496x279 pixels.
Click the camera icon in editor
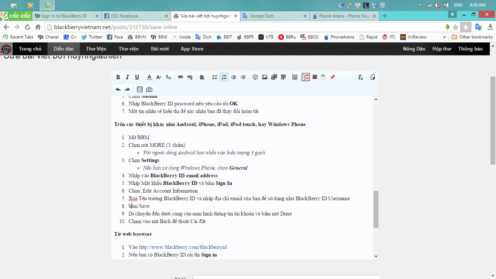(149, 89)
